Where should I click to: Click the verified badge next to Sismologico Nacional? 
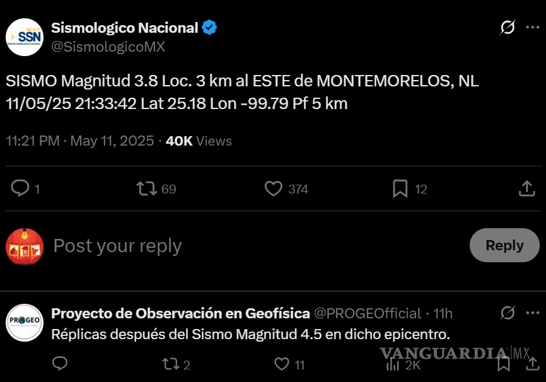tap(209, 26)
